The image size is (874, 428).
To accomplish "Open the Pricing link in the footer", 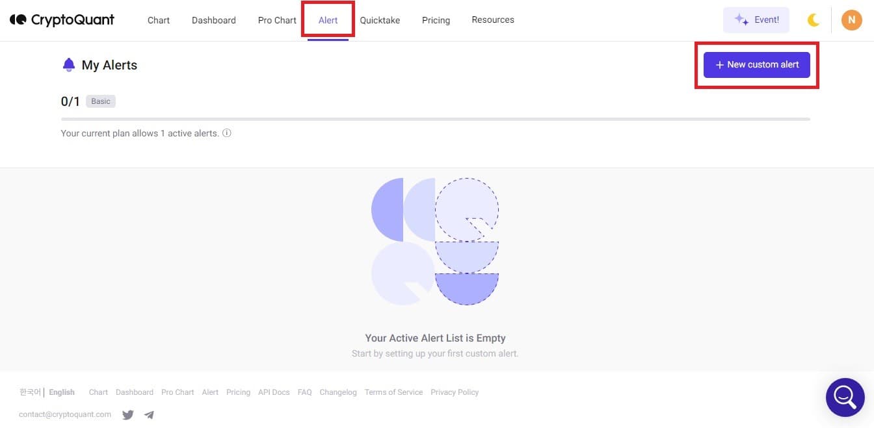I will point(238,392).
